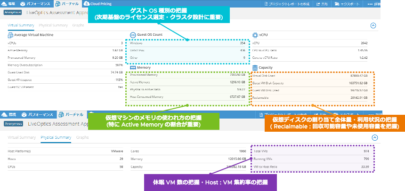Select the Memory module icon

tap(132, 68)
